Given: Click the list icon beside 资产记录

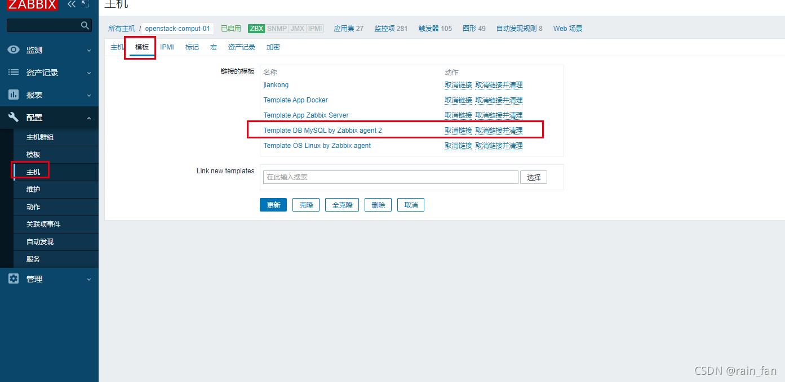Looking at the screenshot, I should 14,73.
